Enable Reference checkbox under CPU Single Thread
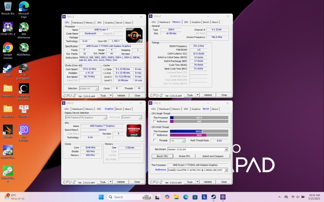The image size is (324, 202). (x=155, y=122)
